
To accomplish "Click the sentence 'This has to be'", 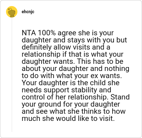I will pyautogui.click(x=100, y=61).
